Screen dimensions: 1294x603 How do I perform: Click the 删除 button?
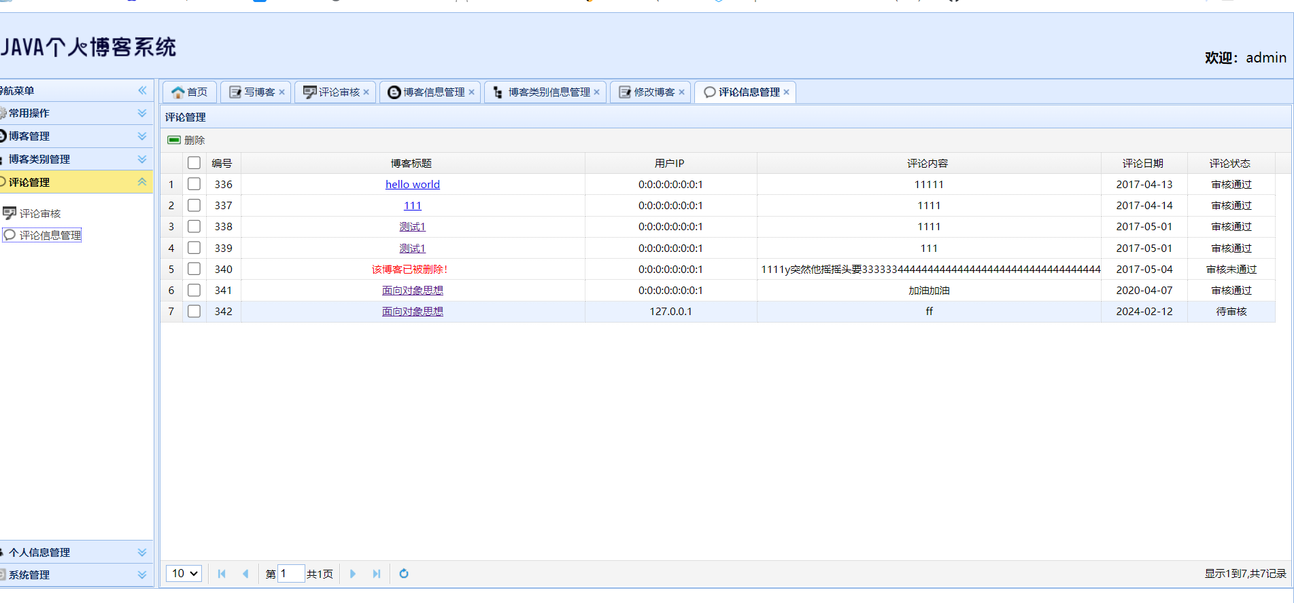(x=186, y=140)
